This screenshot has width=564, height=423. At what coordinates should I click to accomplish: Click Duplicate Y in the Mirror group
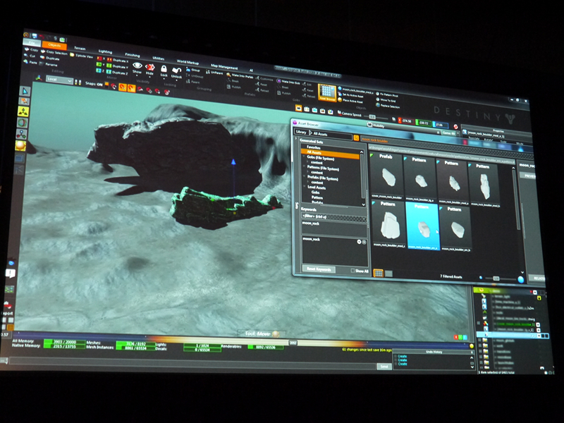pyautogui.click(x=117, y=66)
